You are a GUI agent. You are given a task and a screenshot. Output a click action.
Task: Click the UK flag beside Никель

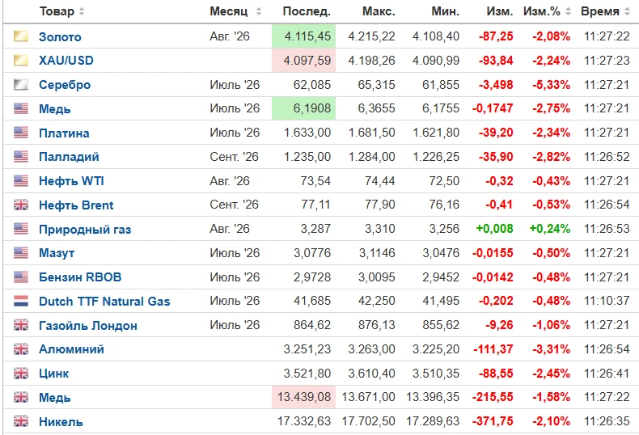21,421
